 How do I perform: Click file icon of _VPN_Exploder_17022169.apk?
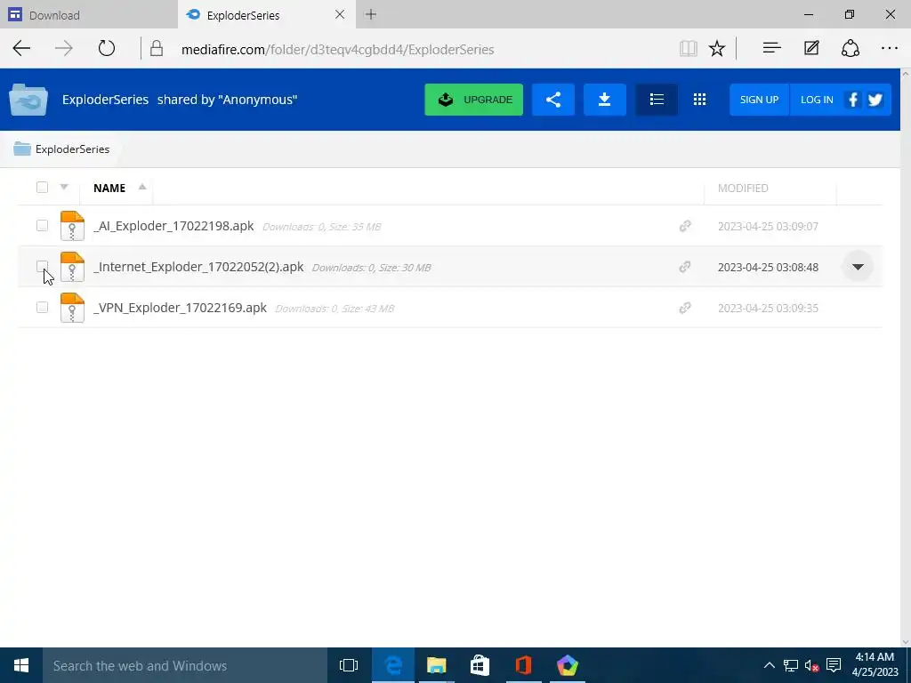[x=72, y=308]
